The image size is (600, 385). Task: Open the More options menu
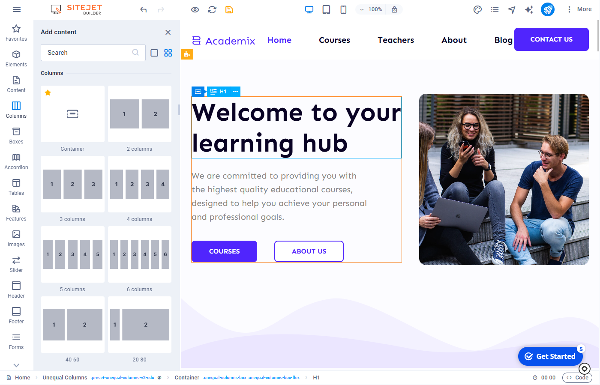[x=579, y=9]
